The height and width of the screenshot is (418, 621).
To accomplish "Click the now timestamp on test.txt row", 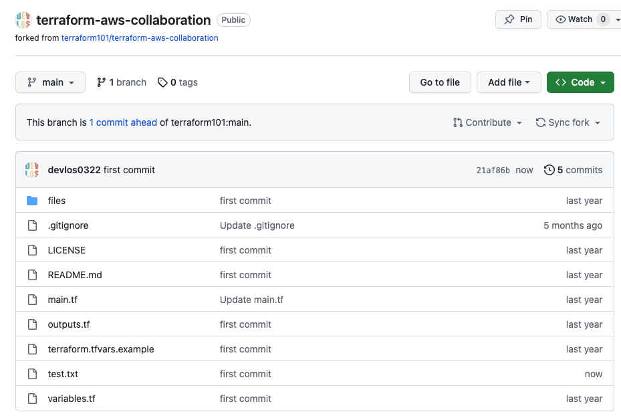I will tap(594, 374).
